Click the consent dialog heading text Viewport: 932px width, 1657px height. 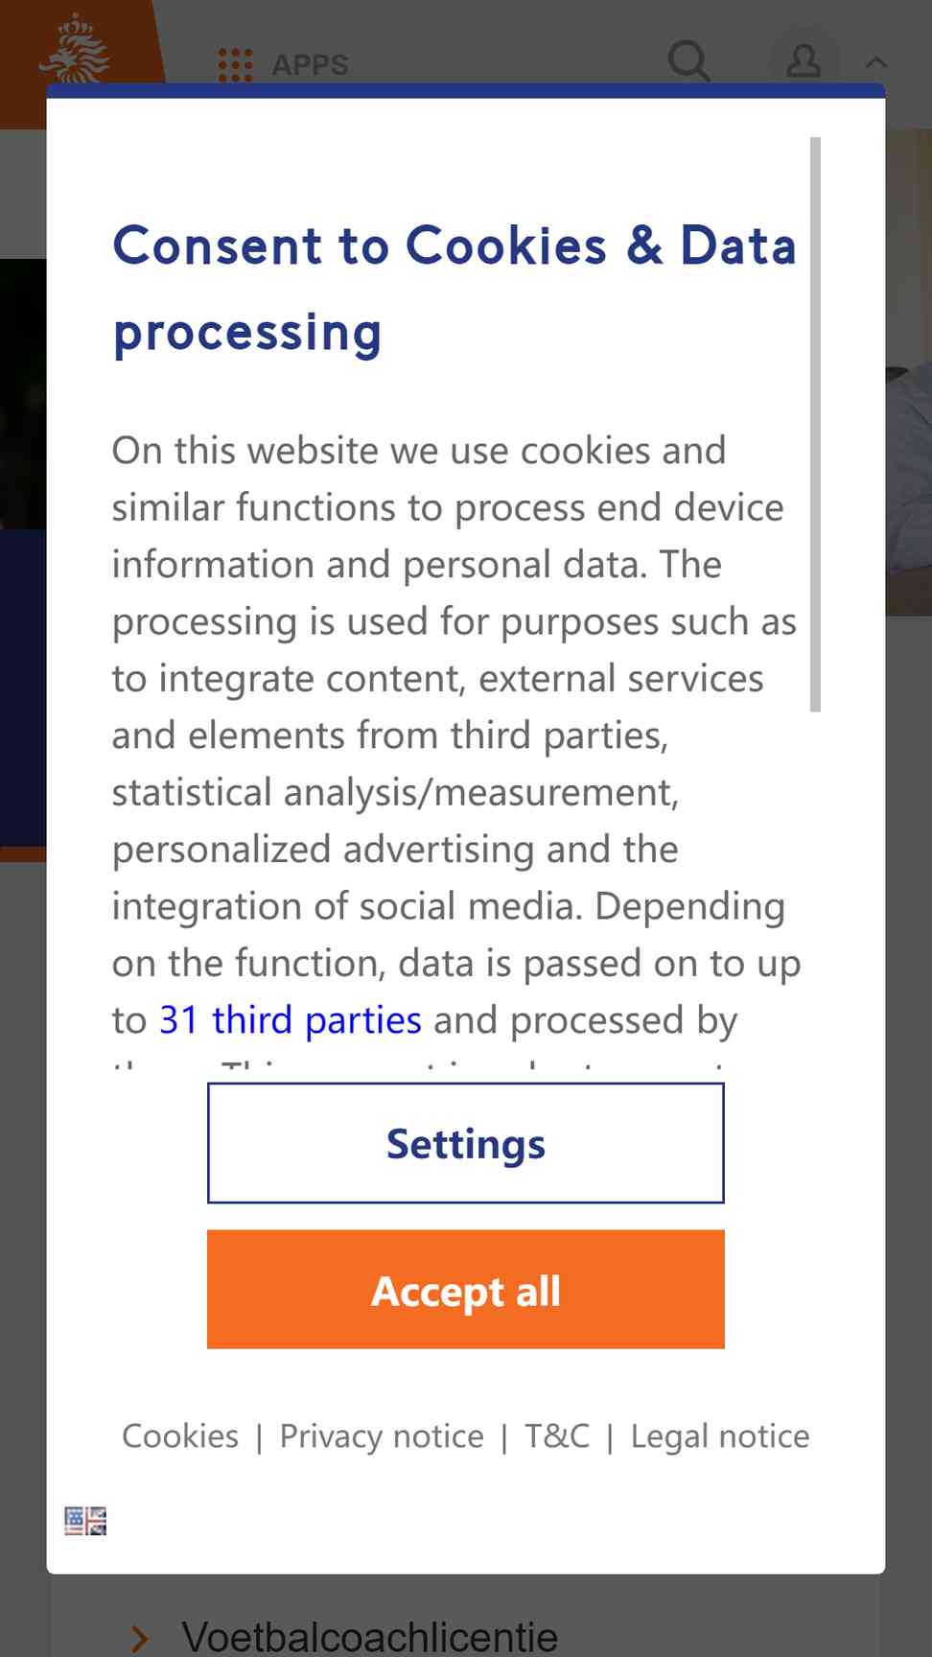(455, 289)
